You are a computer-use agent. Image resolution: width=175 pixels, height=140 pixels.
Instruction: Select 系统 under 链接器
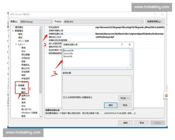click(23, 102)
